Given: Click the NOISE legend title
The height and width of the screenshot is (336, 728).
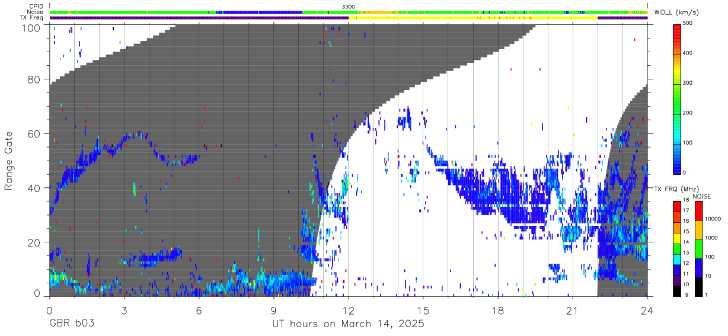Looking at the screenshot, I should click(702, 196).
